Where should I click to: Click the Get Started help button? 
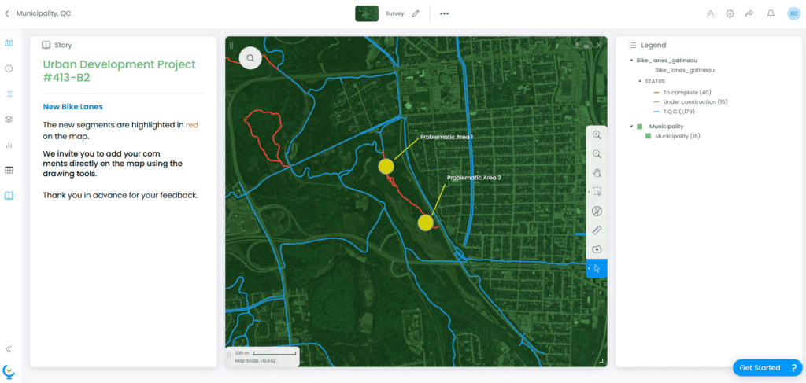pos(767,367)
